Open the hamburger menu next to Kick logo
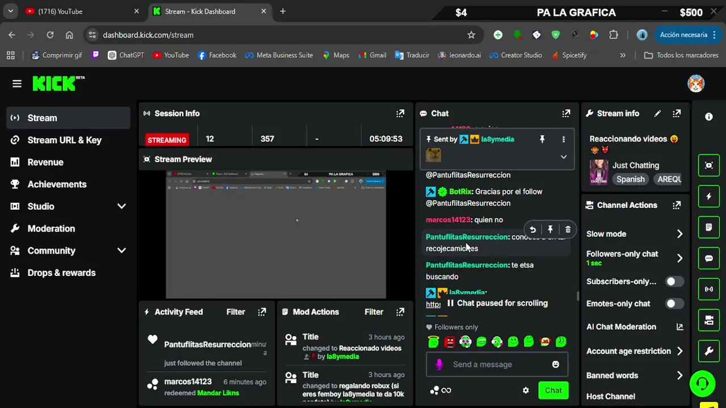 pyautogui.click(x=17, y=84)
